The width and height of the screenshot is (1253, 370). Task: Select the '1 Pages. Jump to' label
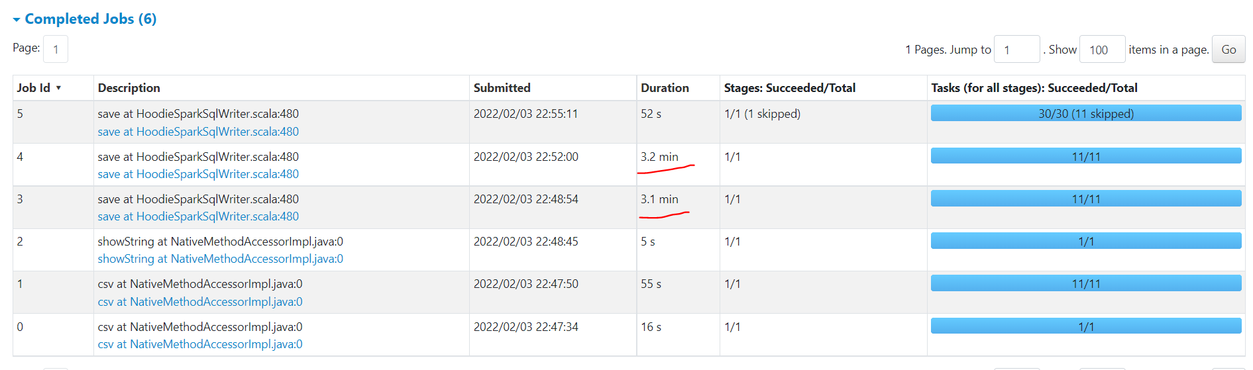948,50
